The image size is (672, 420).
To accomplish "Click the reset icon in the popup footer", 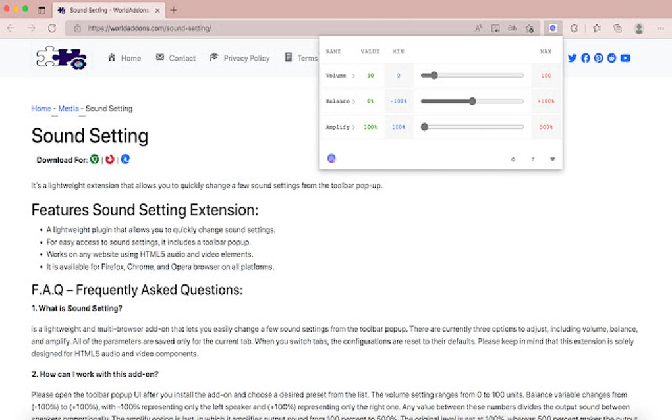I will pyautogui.click(x=513, y=159).
